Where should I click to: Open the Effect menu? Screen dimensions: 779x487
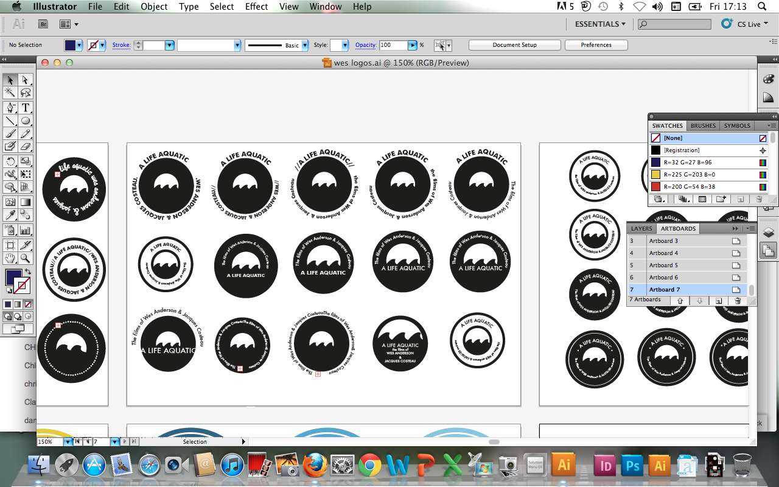tap(256, 7)
